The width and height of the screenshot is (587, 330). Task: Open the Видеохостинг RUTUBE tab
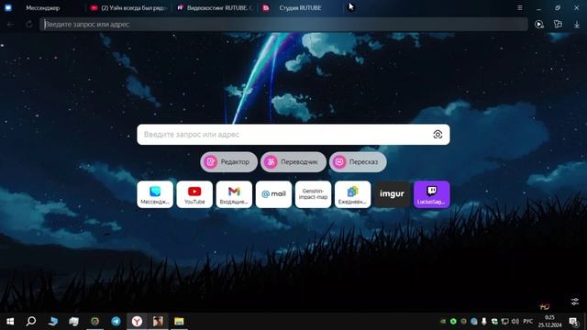216,8
